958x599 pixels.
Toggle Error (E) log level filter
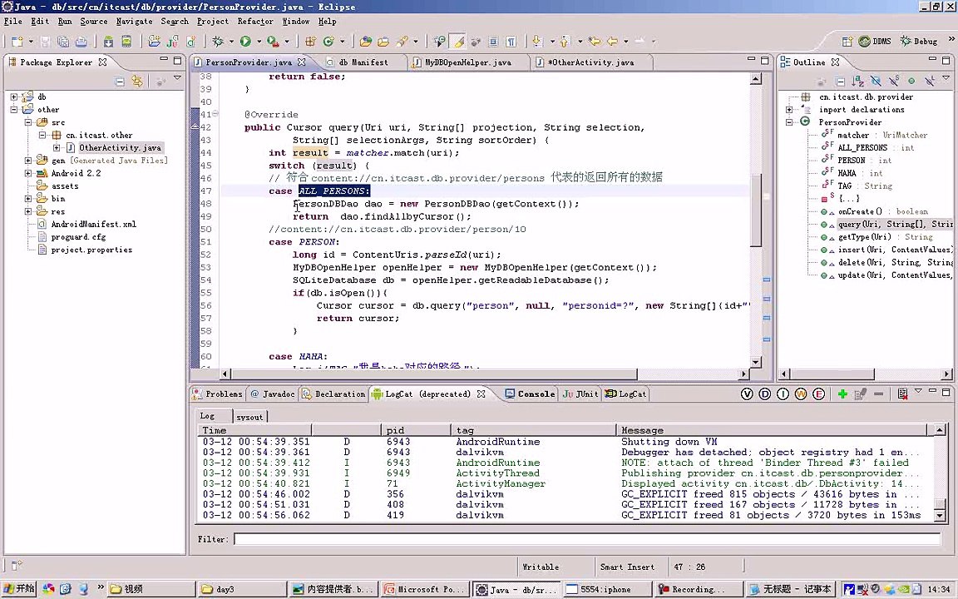coord(819,394)
